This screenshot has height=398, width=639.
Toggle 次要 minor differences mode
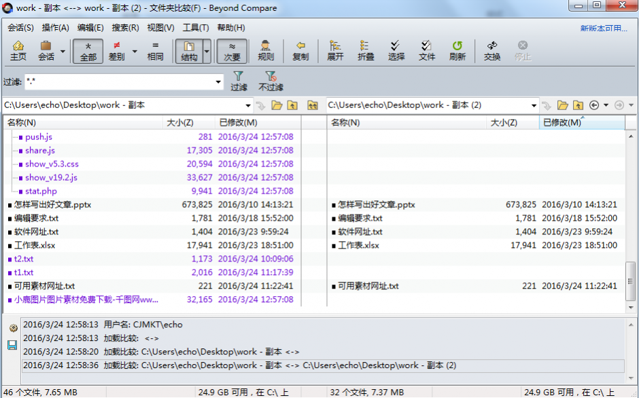pyautogui.click(x=231, y=50)
